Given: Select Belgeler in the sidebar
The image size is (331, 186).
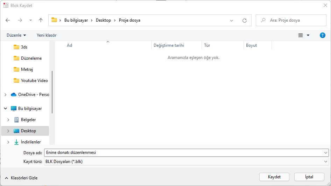Looking at the screenshot, I should [x=25, y=120].
